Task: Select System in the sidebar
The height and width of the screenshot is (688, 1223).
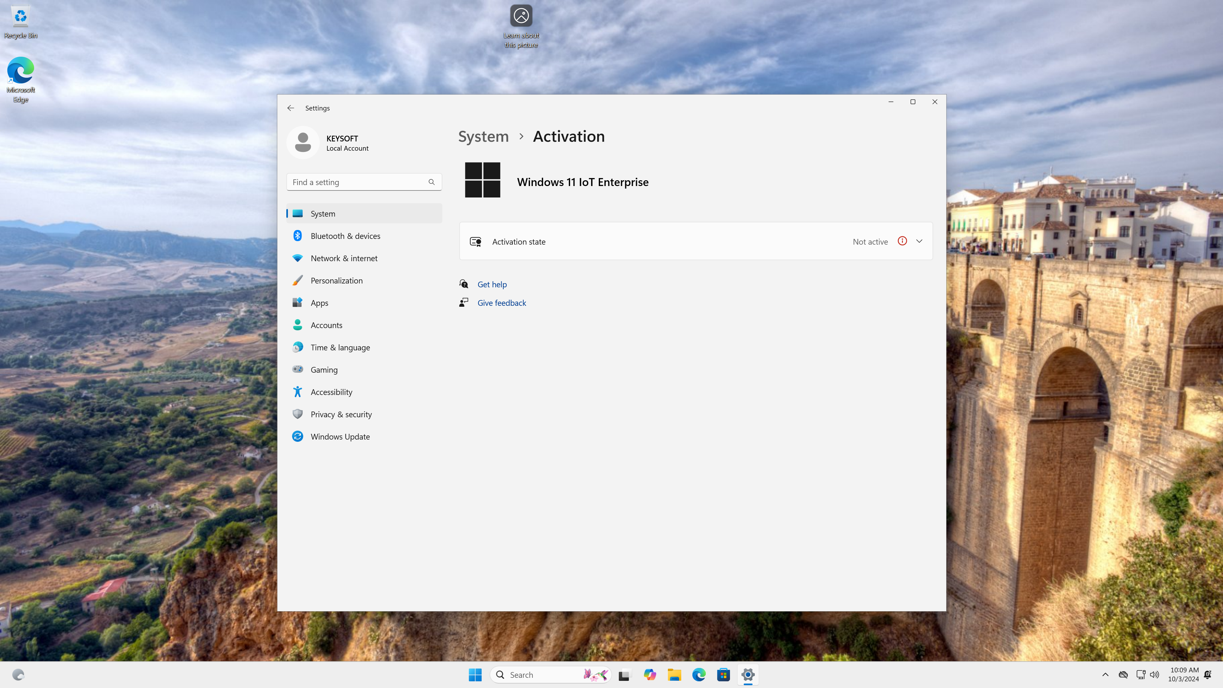Action: [x=364, y=214]
